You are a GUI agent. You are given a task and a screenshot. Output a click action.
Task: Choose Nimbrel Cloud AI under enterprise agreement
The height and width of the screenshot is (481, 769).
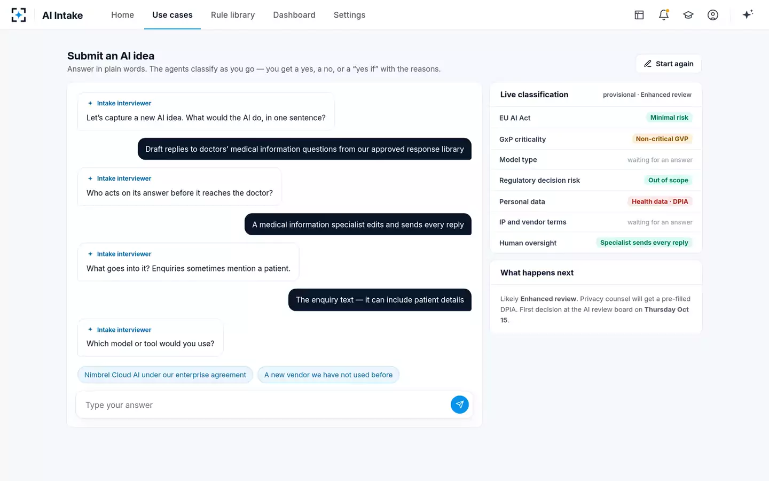pyautogui.click(x=165, y=375)
